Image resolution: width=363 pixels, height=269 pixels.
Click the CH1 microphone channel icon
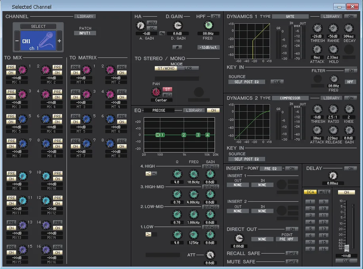coord(38,41)
